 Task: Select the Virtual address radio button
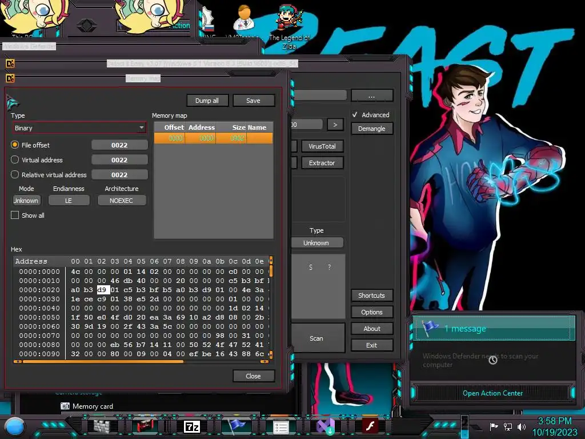[x=15, y=160]
